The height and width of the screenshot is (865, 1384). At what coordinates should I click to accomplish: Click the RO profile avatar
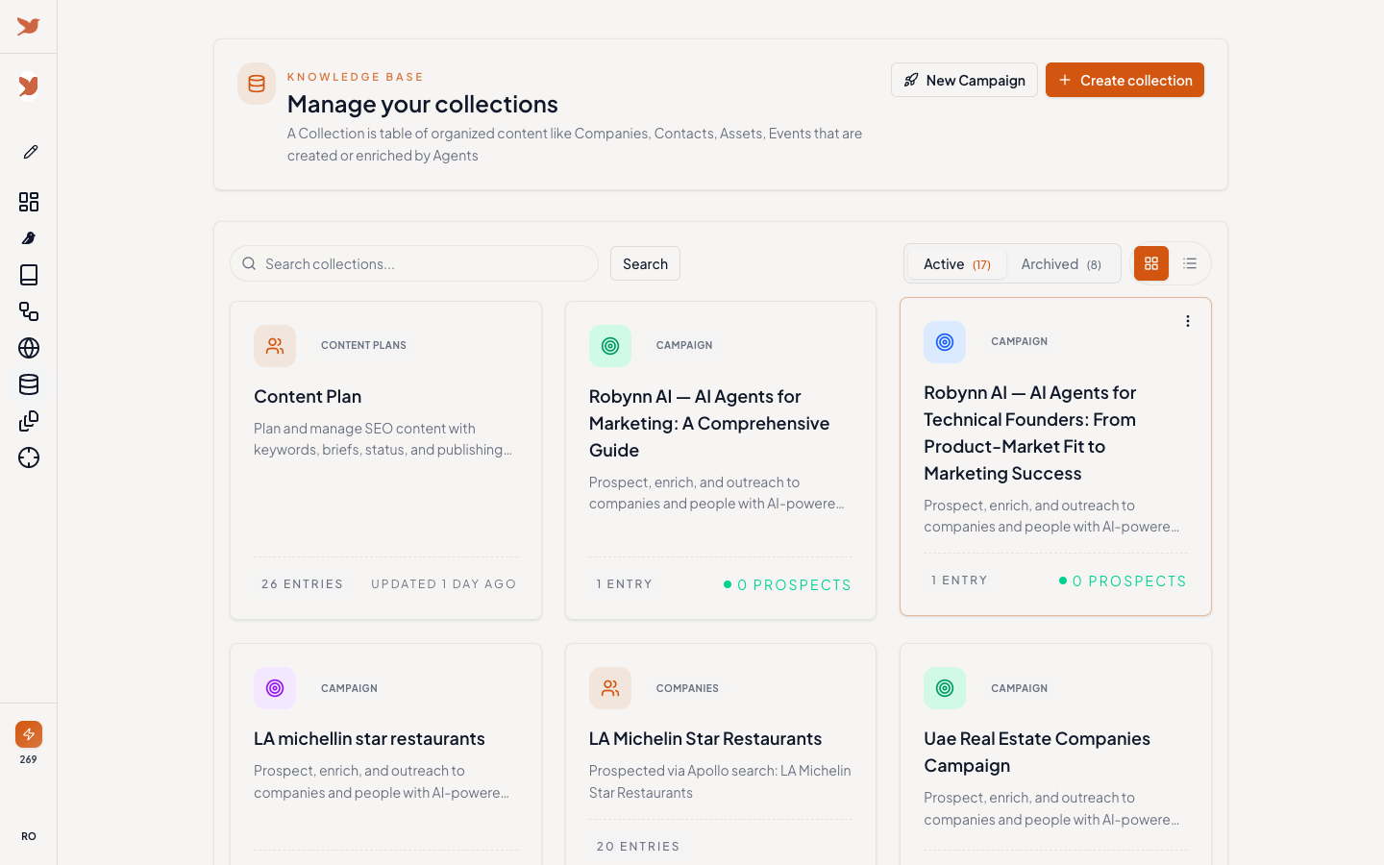click(28, 836)
